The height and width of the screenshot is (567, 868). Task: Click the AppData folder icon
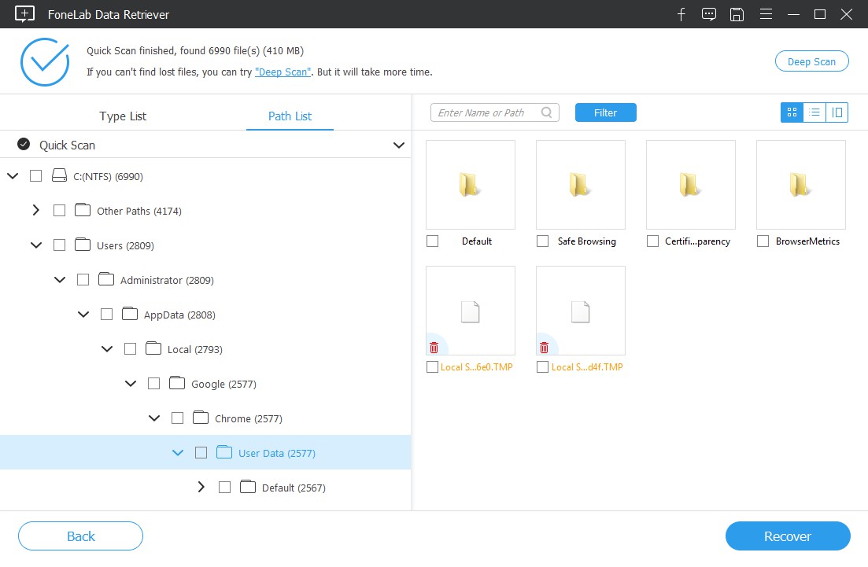pos(130,315)
